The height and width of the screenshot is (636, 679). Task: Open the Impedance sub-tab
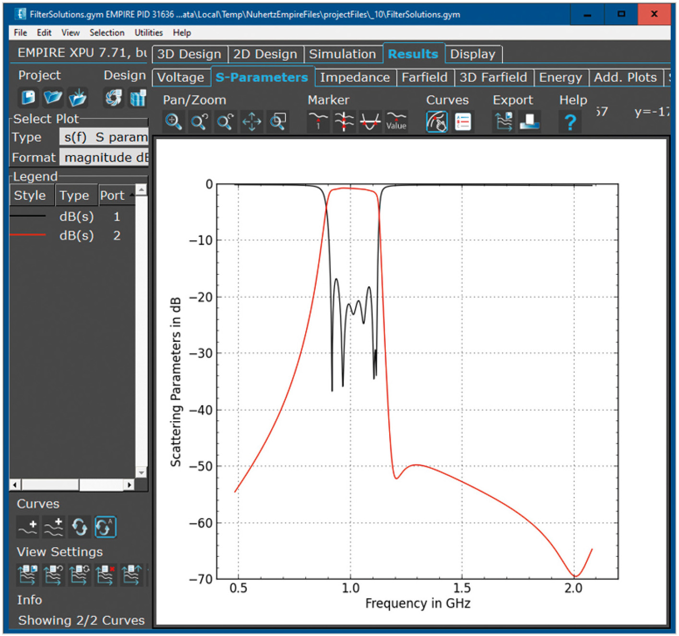click(x=355, y=78)
